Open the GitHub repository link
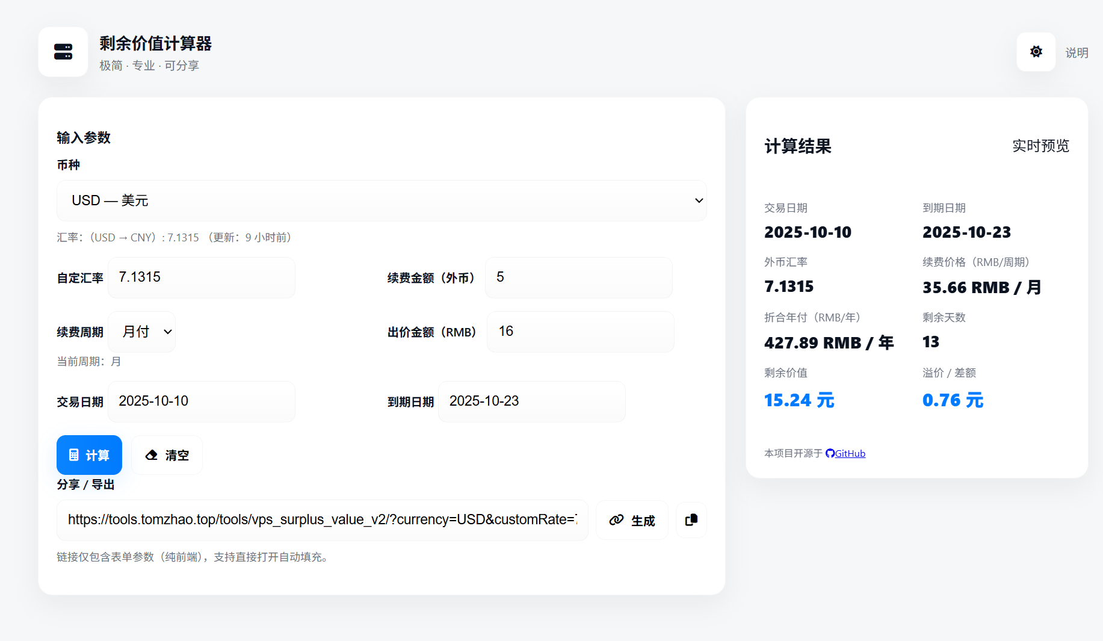The width and height of the screenshot is (1103, 641). [850, 453]
